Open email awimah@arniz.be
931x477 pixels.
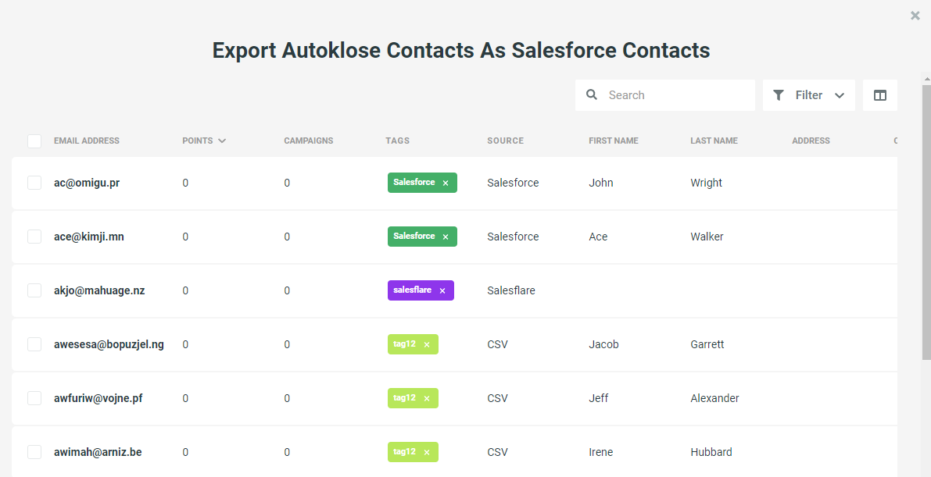[98, 452]
